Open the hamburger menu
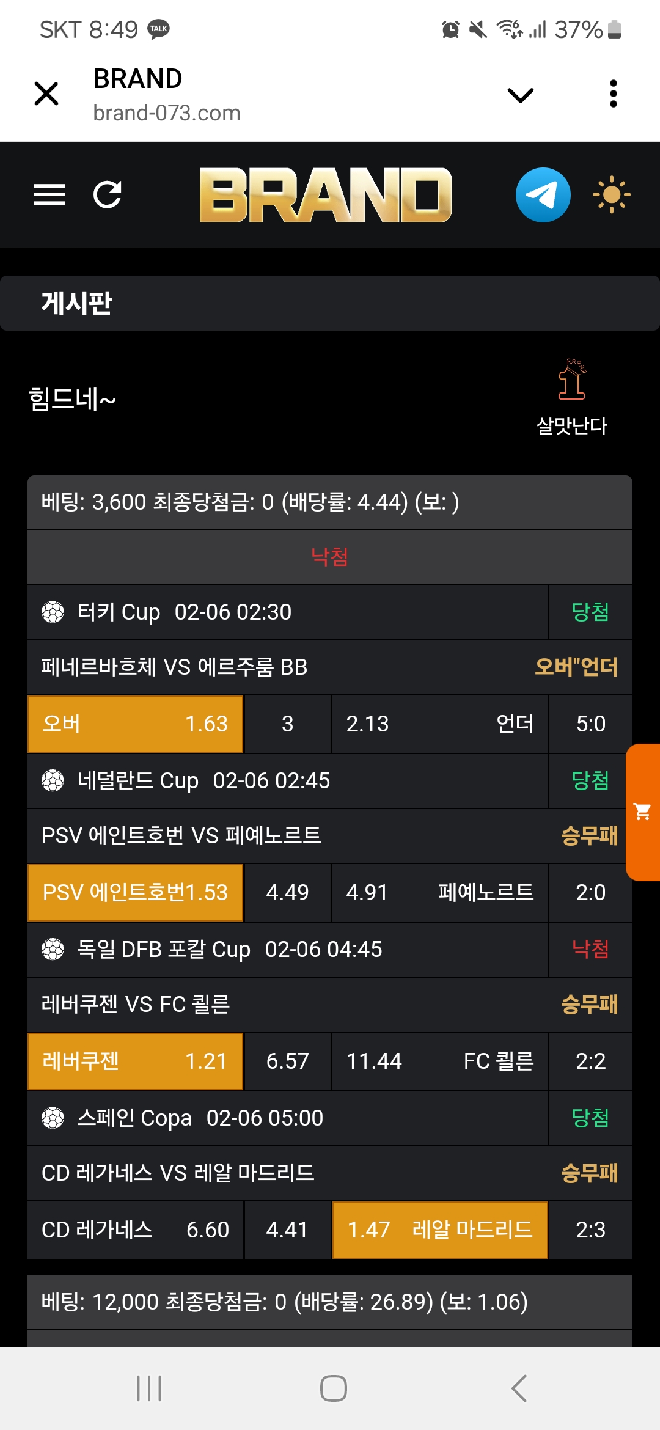This screenshot has height=1430, width=660. [50, 195]
